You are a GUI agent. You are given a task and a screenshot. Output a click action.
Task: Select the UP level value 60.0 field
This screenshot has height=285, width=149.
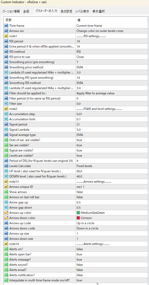tap(111, 171)
